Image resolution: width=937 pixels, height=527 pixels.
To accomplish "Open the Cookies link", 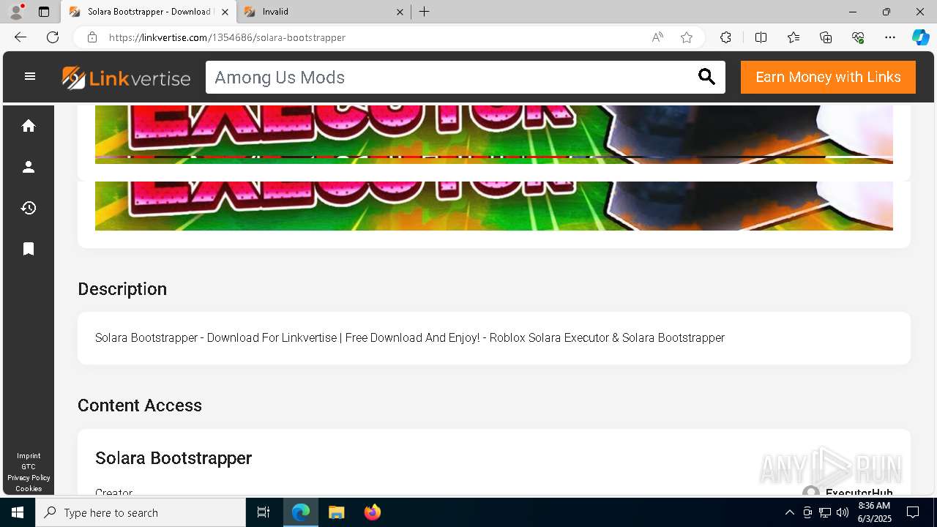I will pos(29,489).
